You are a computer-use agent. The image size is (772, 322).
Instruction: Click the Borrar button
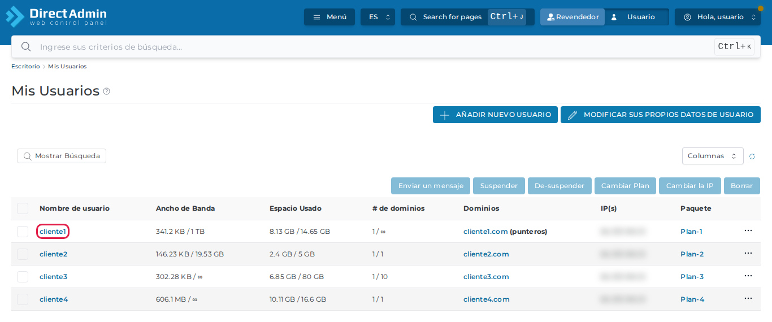pyautogui.click(x=742, y=186)
